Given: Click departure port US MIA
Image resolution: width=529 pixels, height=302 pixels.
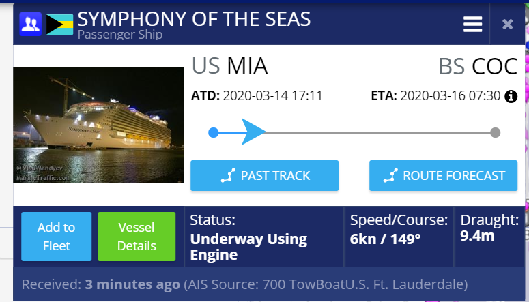Looking at the screenshot, I should point(230,65).
